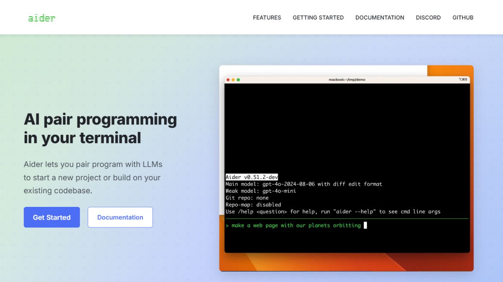Click the outlined Documentation button
The image size is (503, 282).
(120, 217)
